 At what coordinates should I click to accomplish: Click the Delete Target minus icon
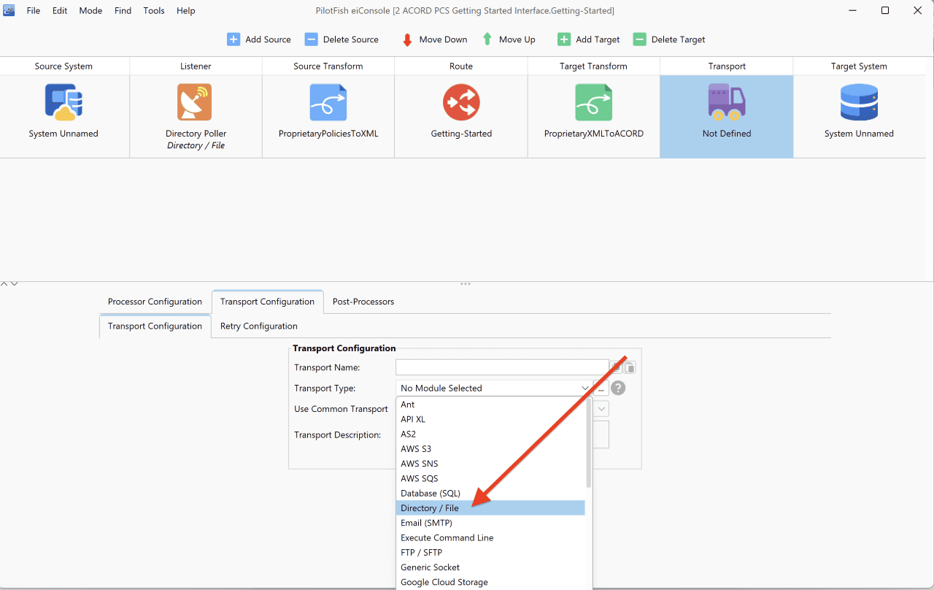(640, 39)
